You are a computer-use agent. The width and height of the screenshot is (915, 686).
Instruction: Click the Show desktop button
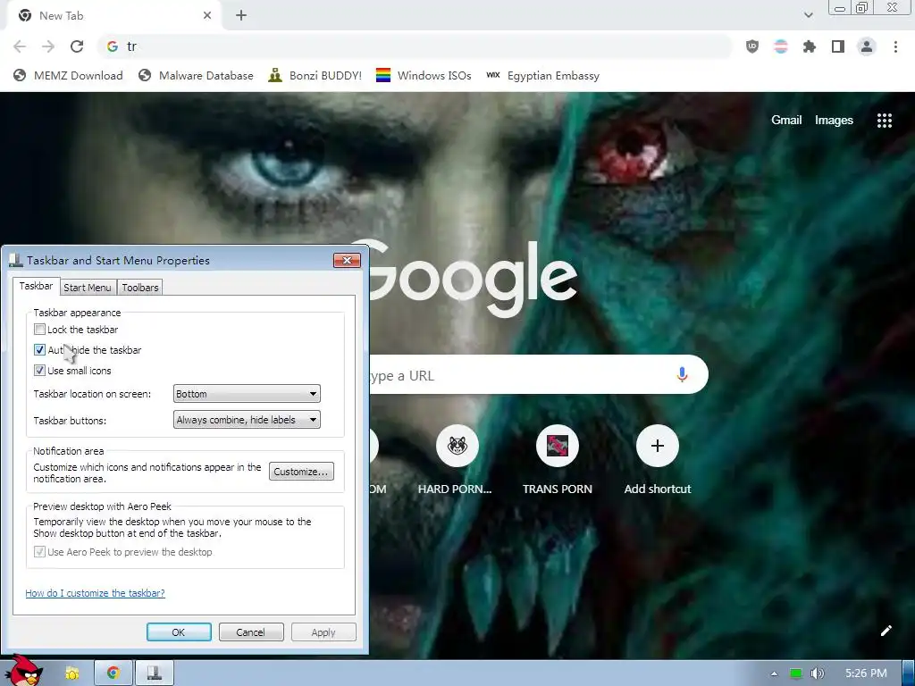[x=908, y=673]
